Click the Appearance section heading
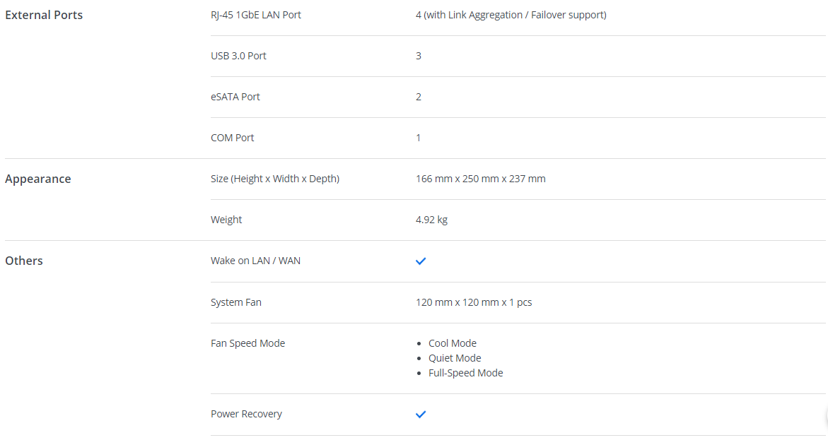The image size is (828, 440). point(38,179)
